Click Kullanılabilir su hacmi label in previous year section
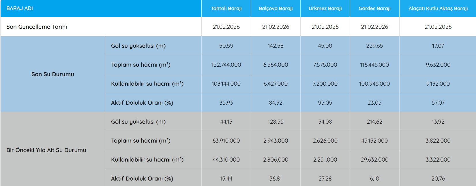The height and width of the screenshot is (186, 476). [x=147, y=160]
